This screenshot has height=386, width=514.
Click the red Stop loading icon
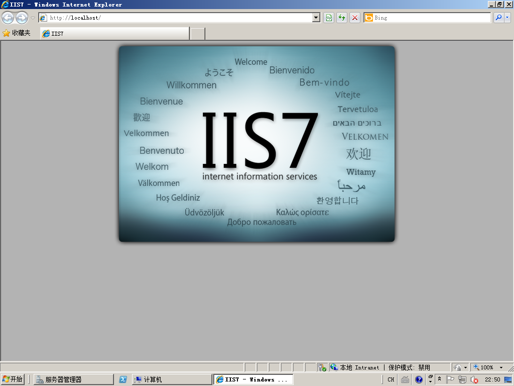(x=355, y=18)
